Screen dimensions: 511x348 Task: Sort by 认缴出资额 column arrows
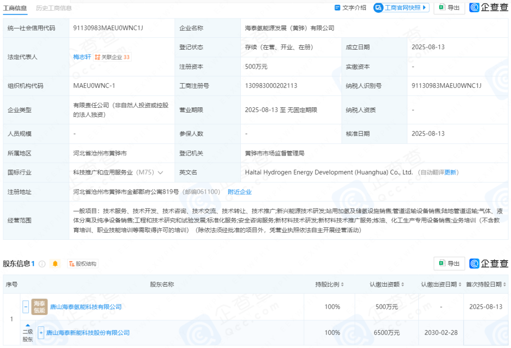[403, 285]
